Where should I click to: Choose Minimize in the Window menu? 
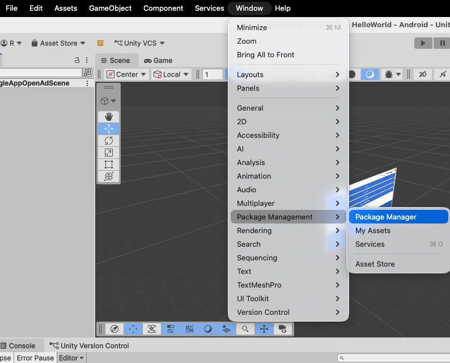coord(288,28)
